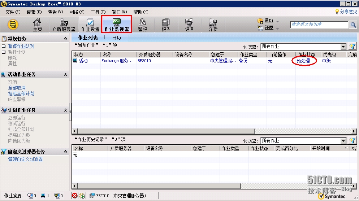Toggle the 暂挂计划 checkbox
This screenshot has width=359, height=201.
pos(4,52)
